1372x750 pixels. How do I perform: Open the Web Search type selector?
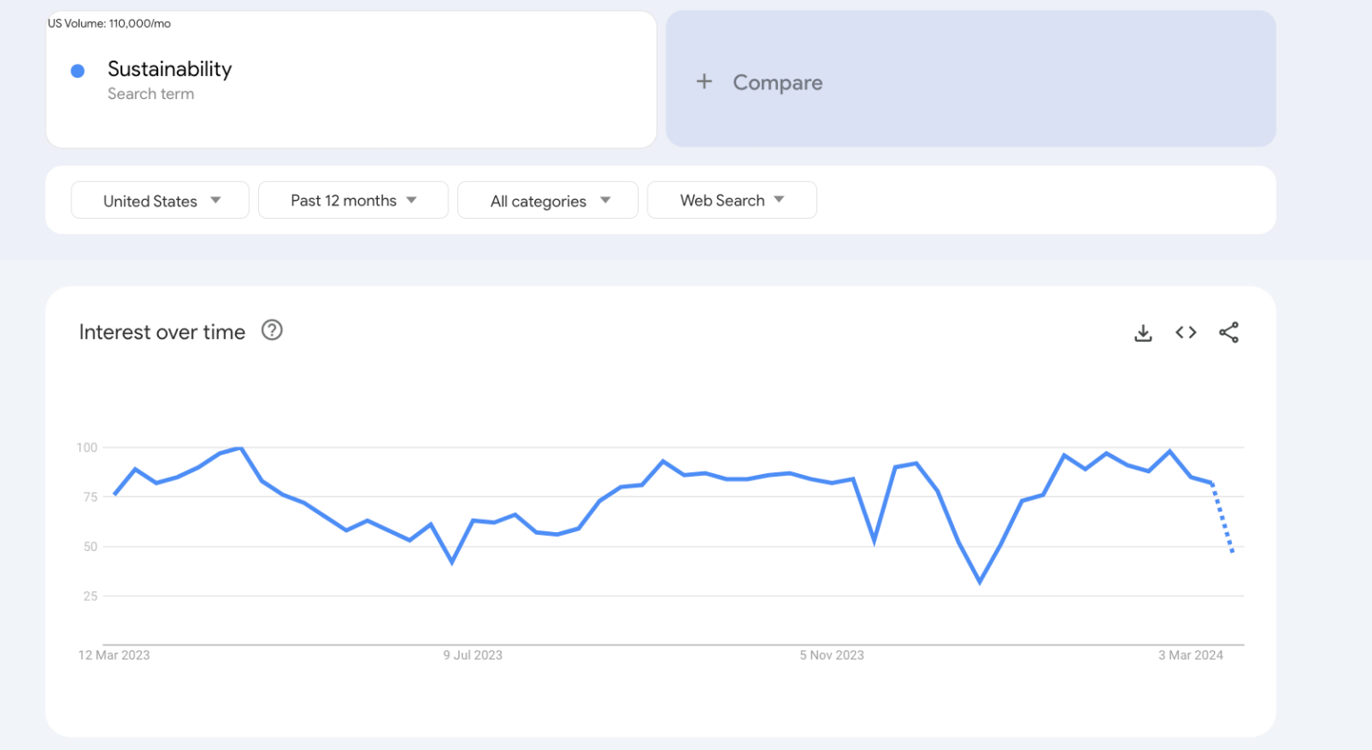[731, 200]
